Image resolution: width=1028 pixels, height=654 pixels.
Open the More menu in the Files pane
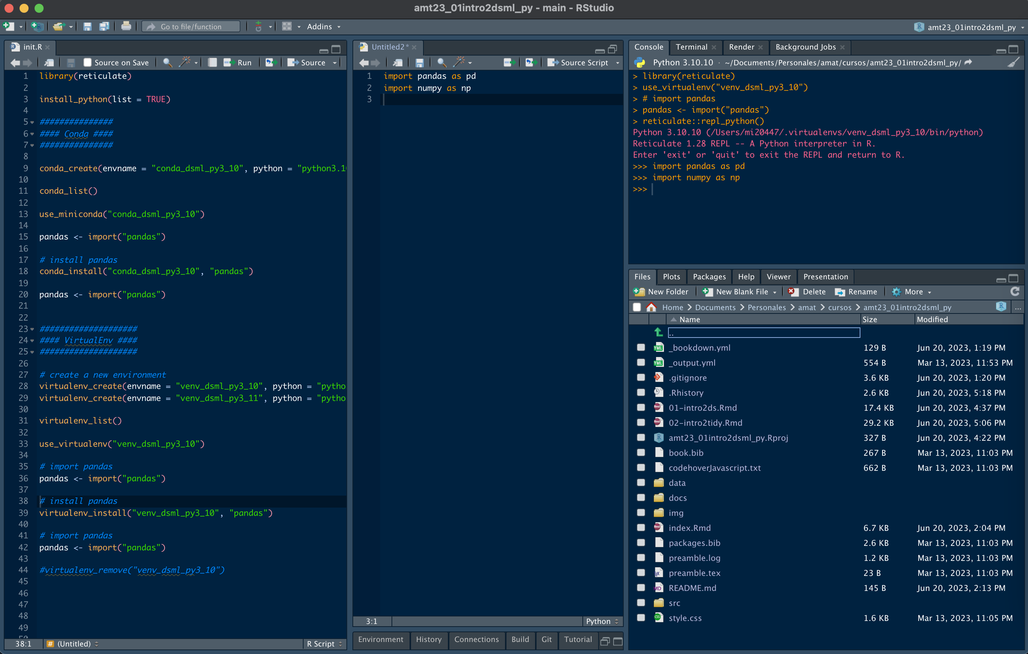point(912,292)
